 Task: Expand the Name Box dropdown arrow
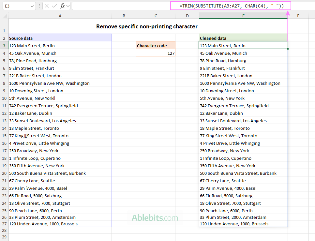point(32,6)
